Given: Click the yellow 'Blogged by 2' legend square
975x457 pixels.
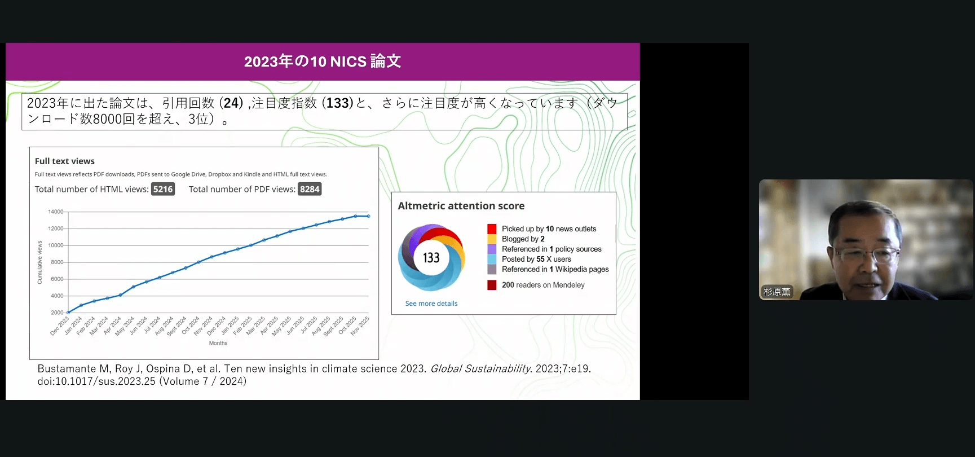Looking at the screenshot, I should (492, 239).
